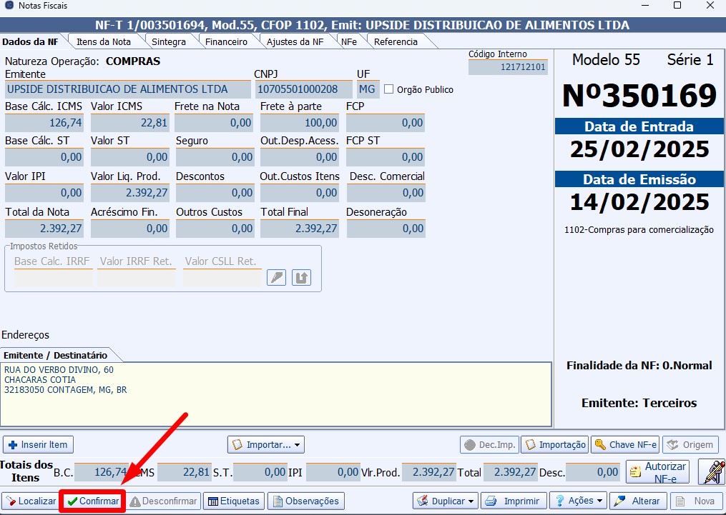Expand the Duplicar dropdown menu
The width and height of the screenshot is (726, 515).
(x=446, y=501)
